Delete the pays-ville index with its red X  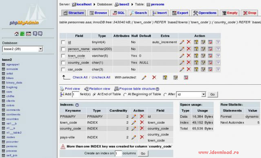142,137
